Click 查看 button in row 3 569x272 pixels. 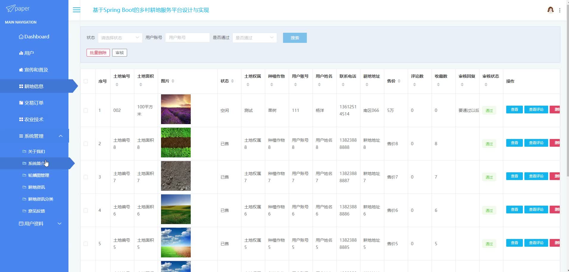(514, 176)
